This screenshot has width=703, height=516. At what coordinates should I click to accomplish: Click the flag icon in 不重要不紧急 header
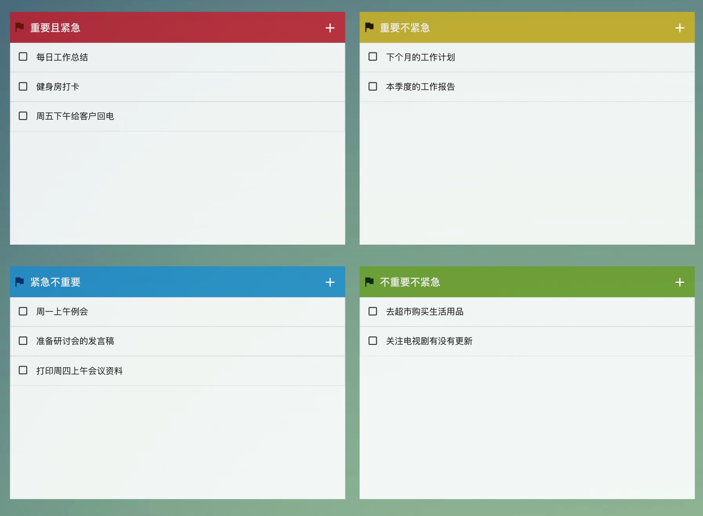pyautogui.click(x=369, y=281)
